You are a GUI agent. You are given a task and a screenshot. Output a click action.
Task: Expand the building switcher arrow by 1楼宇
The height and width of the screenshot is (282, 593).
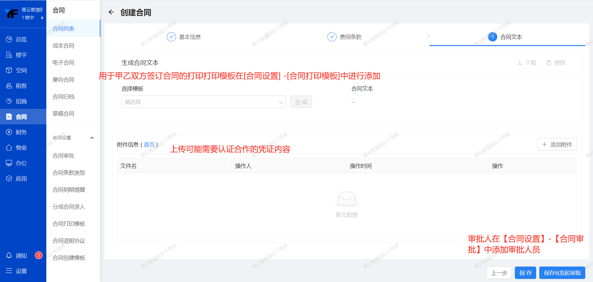pos(42,18)
